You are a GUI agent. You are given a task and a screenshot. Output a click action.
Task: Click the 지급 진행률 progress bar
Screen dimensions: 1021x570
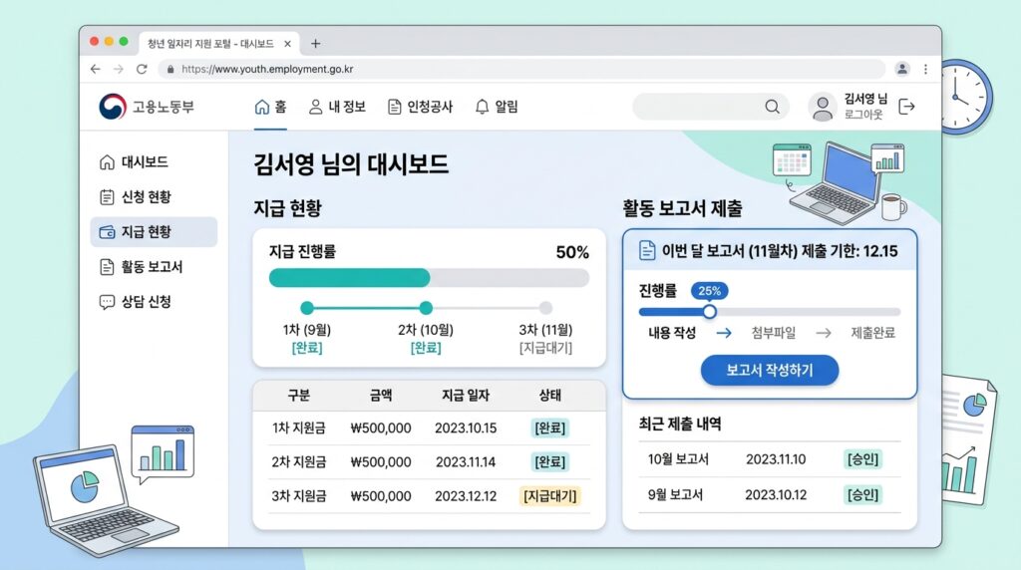429,278
